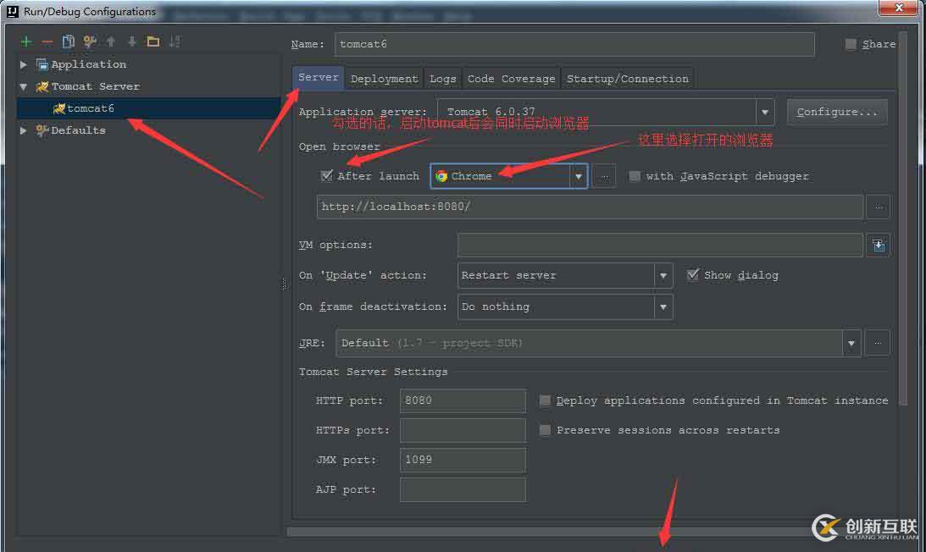
Task: Open the Application server dropdown arrow
Action: pyautogui.click(x=765, y=112)
